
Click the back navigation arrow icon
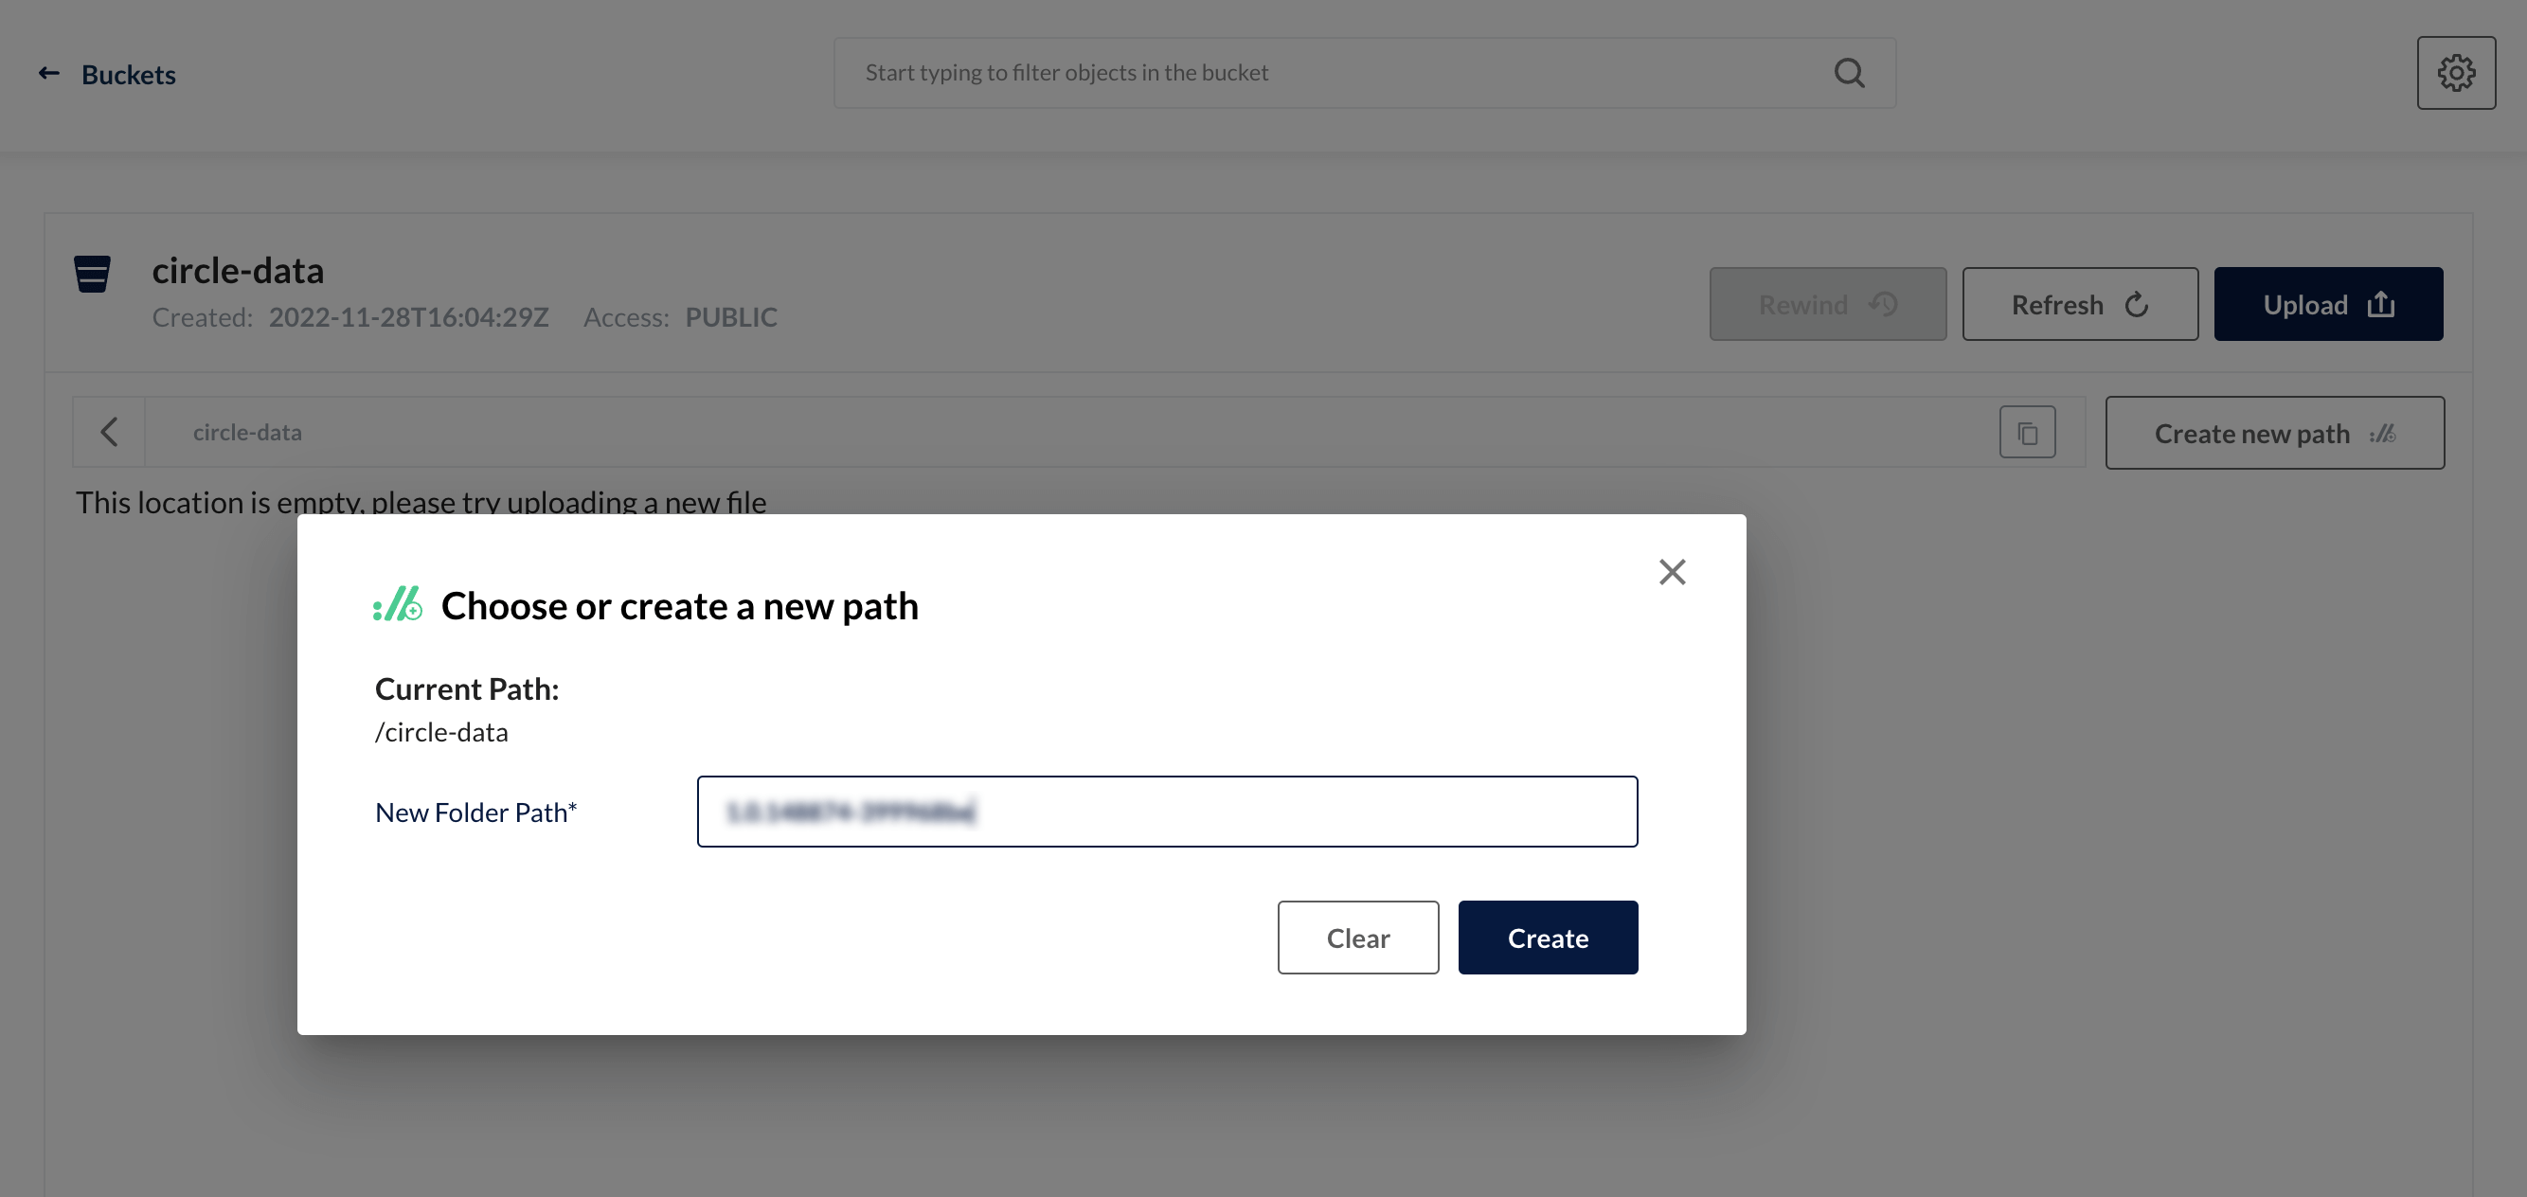coord(48,73)
